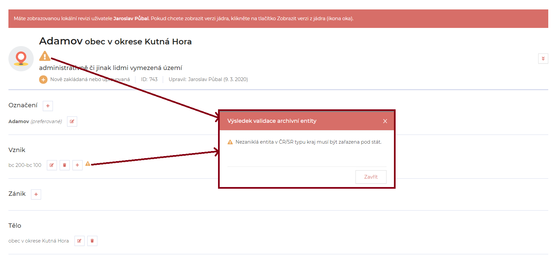Click the plus button in the Vznik row
555x256 pixels.
pos(78,165)
